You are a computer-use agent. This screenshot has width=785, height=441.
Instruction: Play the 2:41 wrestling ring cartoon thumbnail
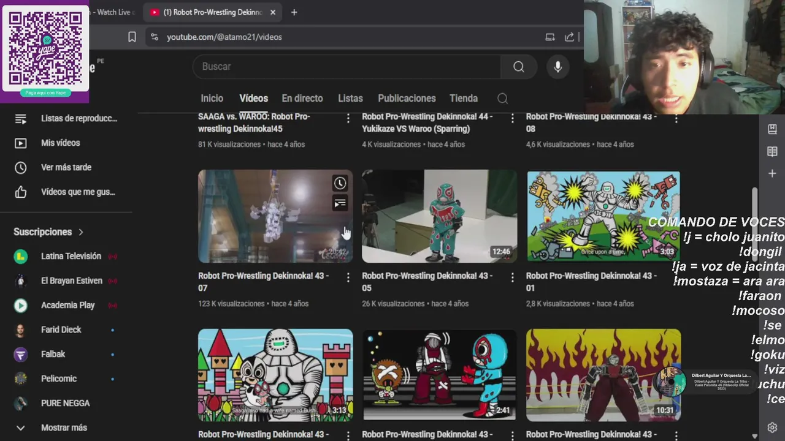pyautogui.click(x=439, y=375)
